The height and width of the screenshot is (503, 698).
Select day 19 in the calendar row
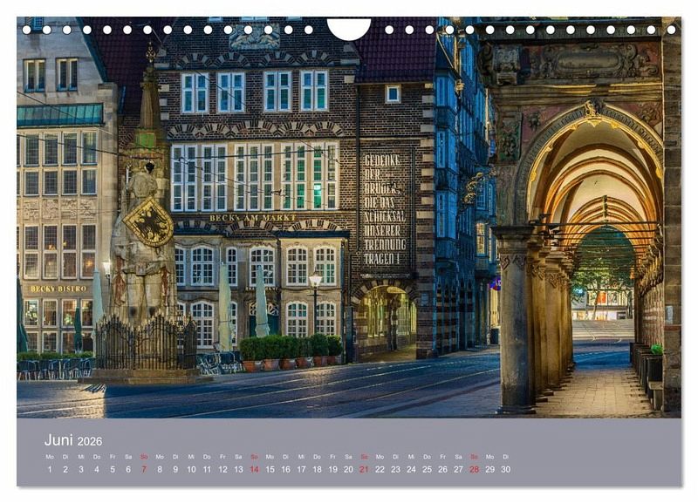coord(333,469)
